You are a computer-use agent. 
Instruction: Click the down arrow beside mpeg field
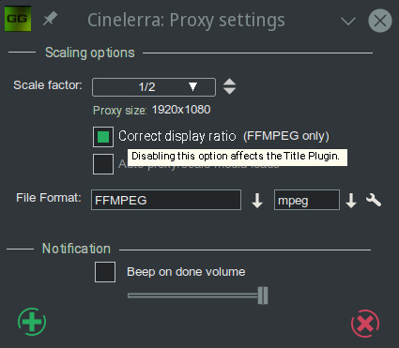click(351, 201)
